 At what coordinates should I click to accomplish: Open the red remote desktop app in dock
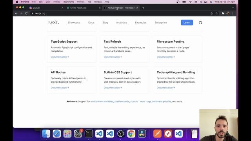(x=168, y=134)
